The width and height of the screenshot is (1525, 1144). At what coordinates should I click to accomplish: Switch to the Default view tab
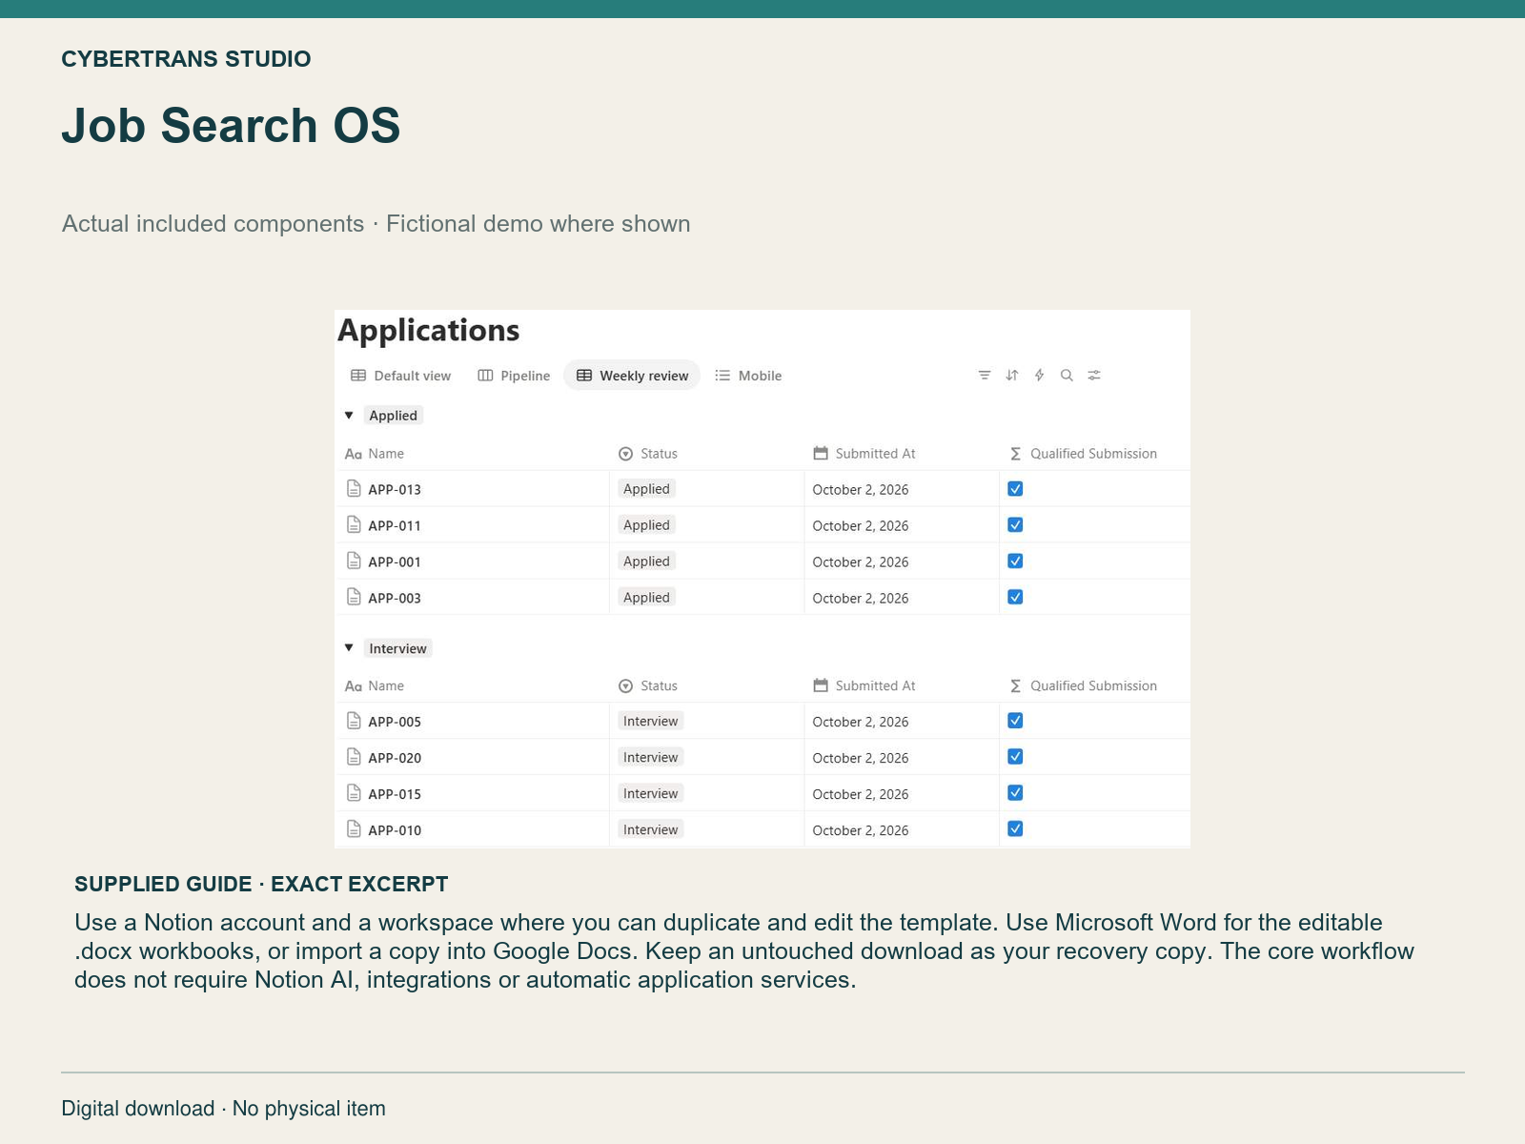click(x=400, y=376)
